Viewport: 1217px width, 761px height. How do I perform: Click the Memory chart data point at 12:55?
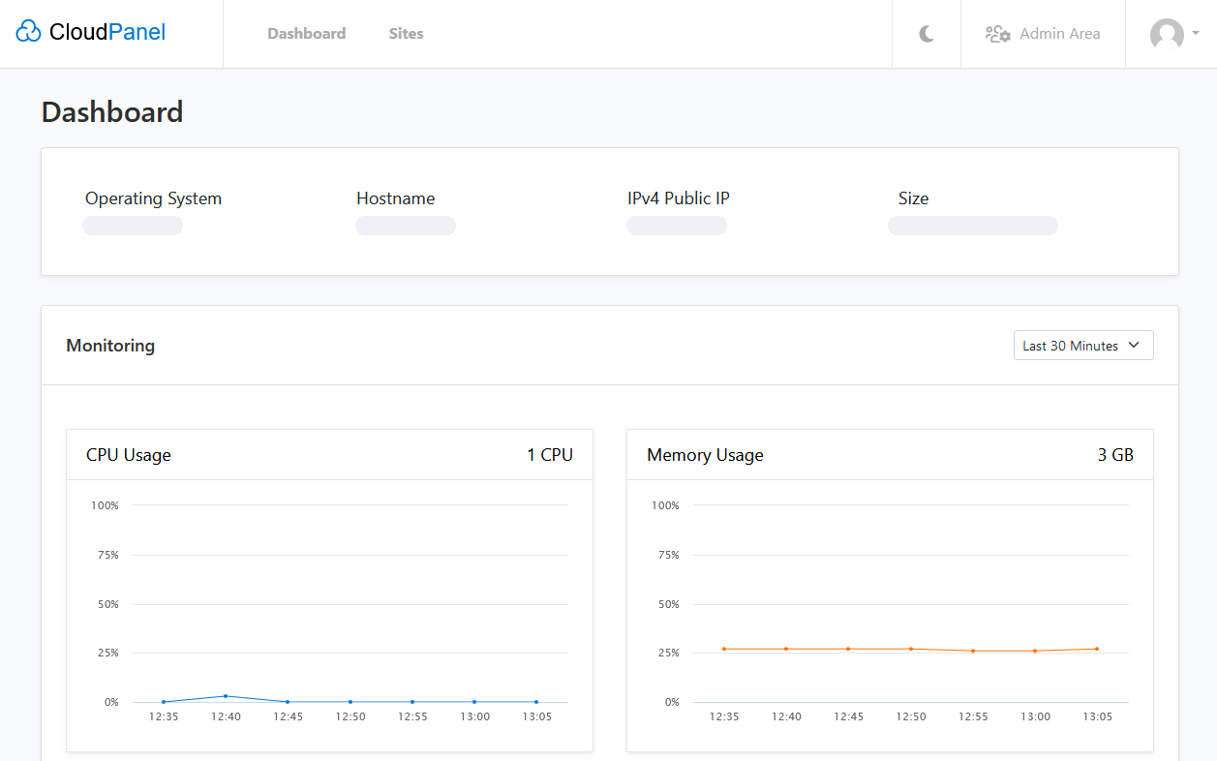click(973, 651)
